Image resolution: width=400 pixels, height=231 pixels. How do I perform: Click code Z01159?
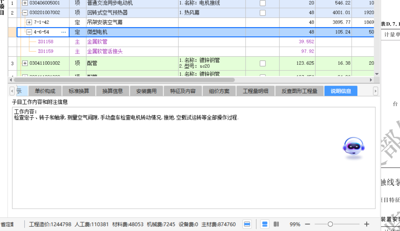point(46,51)
